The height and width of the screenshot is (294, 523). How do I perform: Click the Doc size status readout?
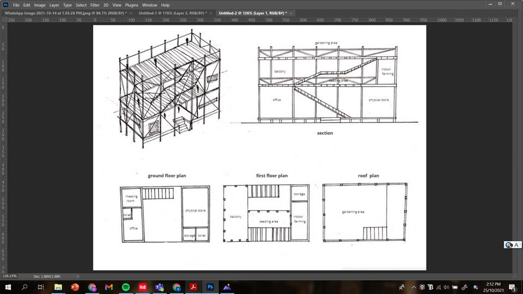[x=47, y=277]
